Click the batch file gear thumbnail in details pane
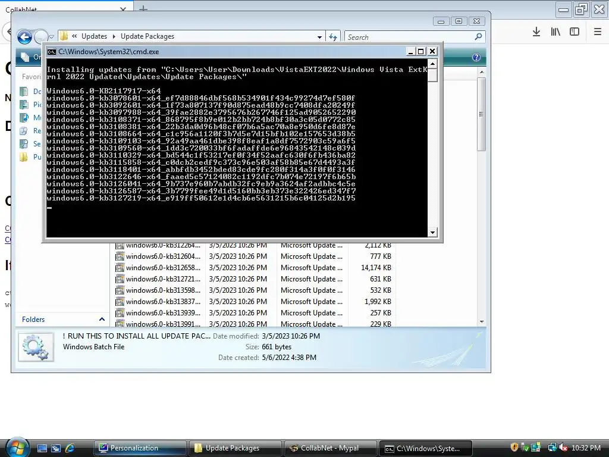609x457 pixels. tap(36, 347)
